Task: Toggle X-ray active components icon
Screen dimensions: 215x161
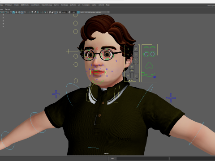Action: coord(52,12)
